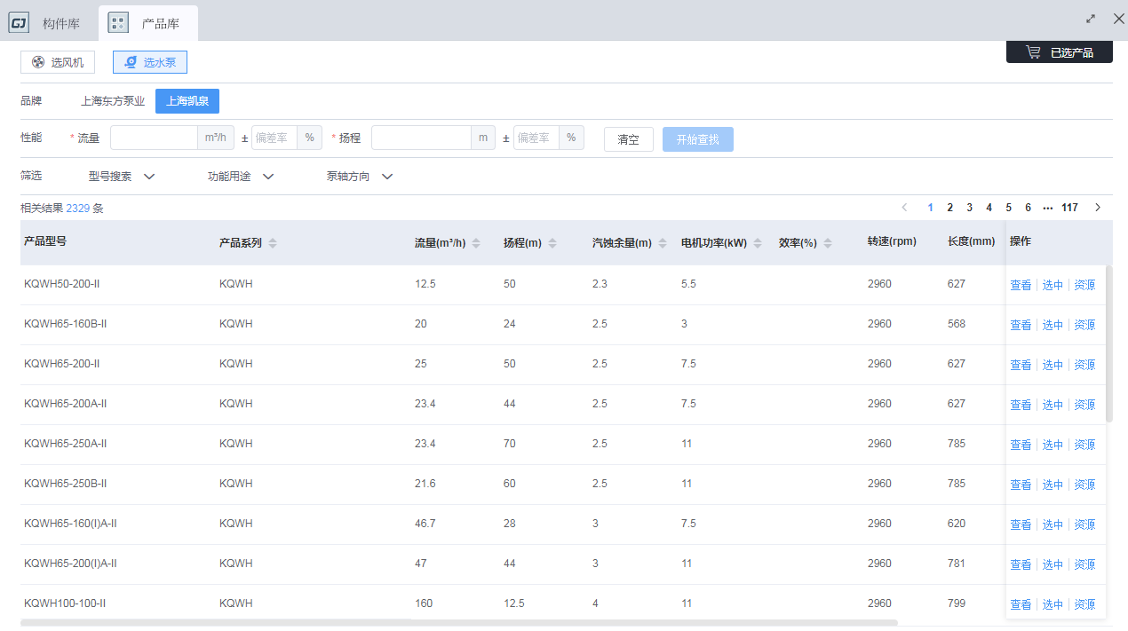Open 资源 for KQWH100-100-II

[1084, 604]
